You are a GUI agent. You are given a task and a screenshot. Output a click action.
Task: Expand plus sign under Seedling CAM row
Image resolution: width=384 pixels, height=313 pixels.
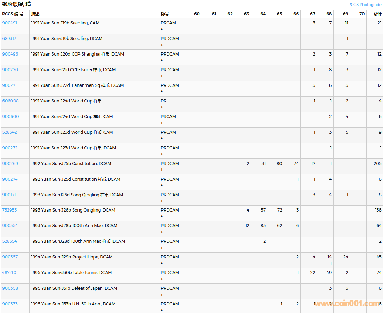pyautogui.click(x=162, y=29)
